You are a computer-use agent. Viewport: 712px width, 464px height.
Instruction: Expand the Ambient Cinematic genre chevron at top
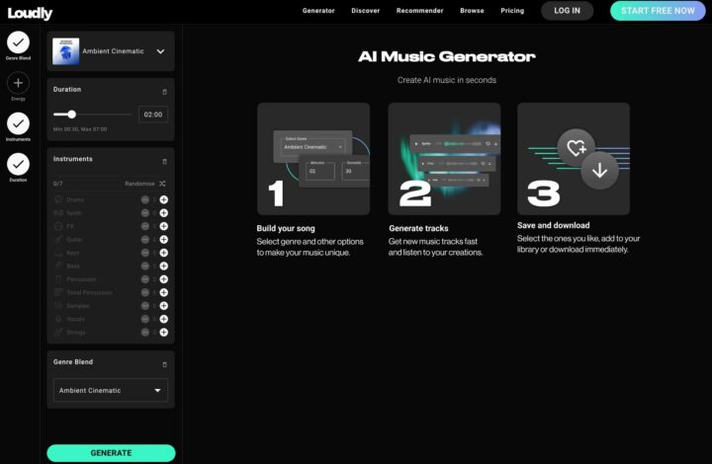tap(160, 51)
